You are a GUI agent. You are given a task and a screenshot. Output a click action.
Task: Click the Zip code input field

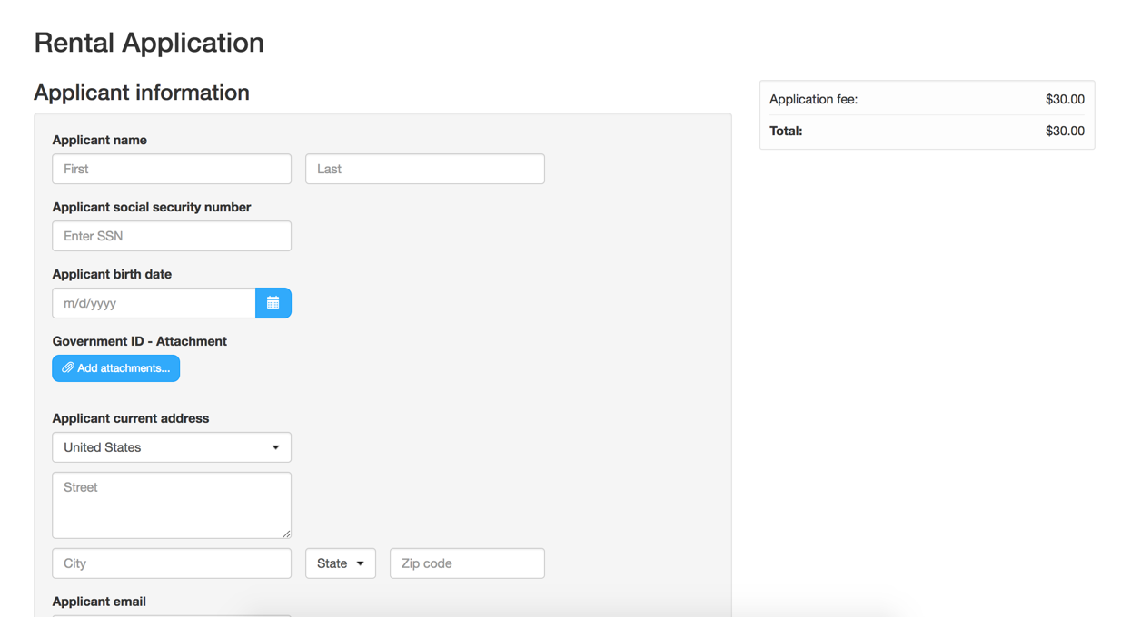467,563
